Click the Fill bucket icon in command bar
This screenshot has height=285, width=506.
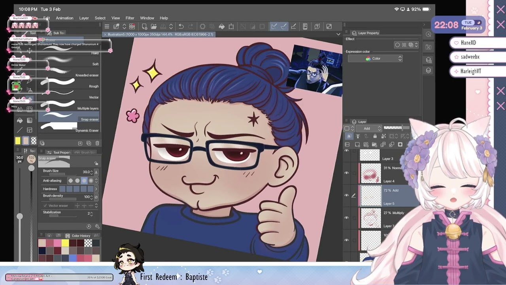pos(222,27)
